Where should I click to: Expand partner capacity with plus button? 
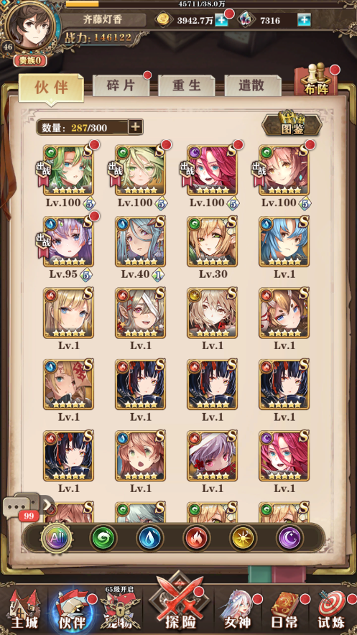(135, 127)
